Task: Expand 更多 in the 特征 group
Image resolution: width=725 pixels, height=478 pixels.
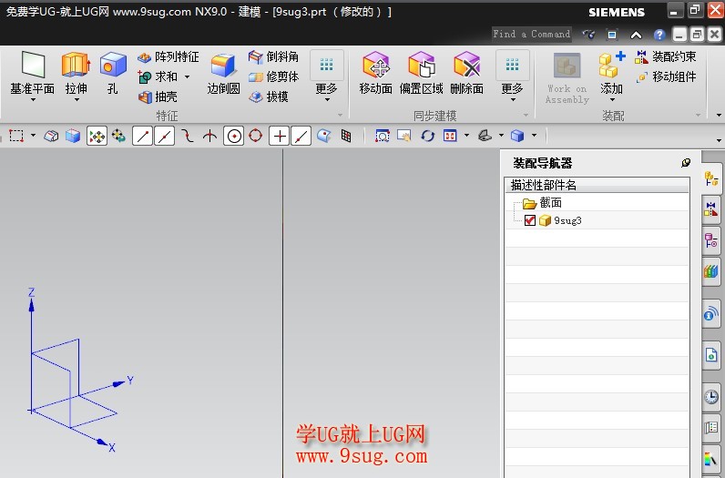Action: pos(327,76)
